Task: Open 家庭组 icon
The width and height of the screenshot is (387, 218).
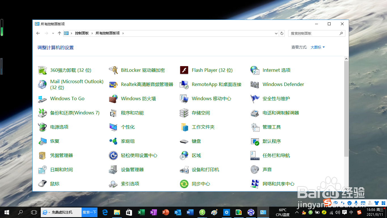Action: [113, 141]
